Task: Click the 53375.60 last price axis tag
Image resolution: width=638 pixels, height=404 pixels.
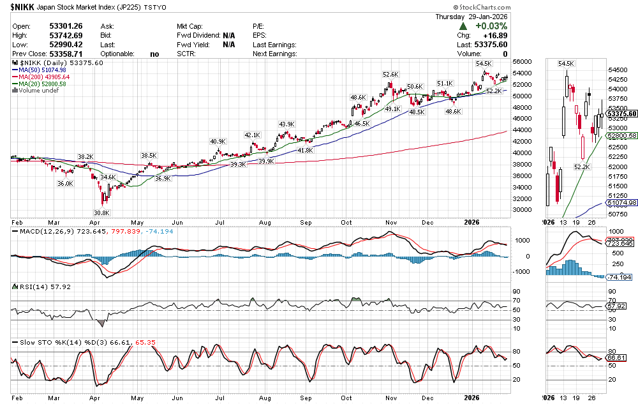Action: (623, 114)
